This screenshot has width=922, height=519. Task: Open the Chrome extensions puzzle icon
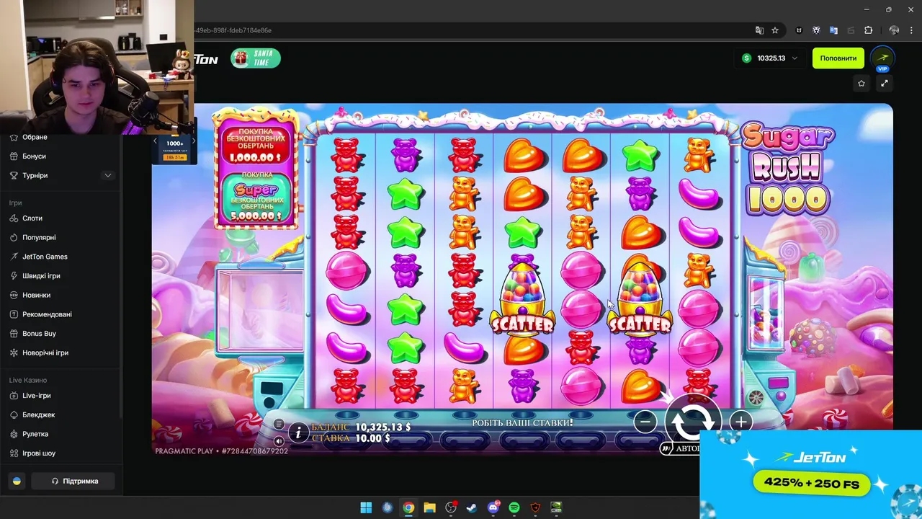coord(868,30)
